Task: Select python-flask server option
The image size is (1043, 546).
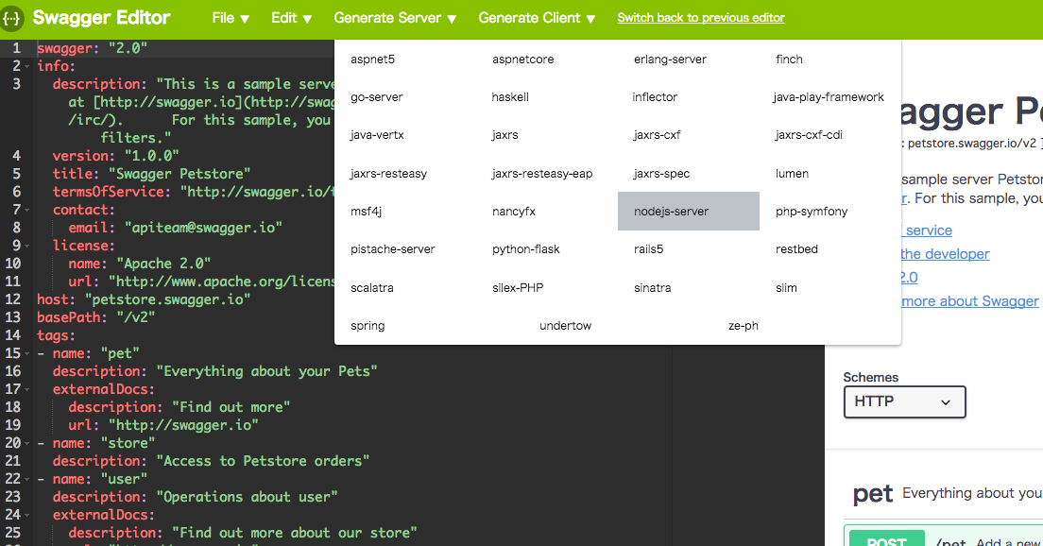Action: [x=526, y=249]
